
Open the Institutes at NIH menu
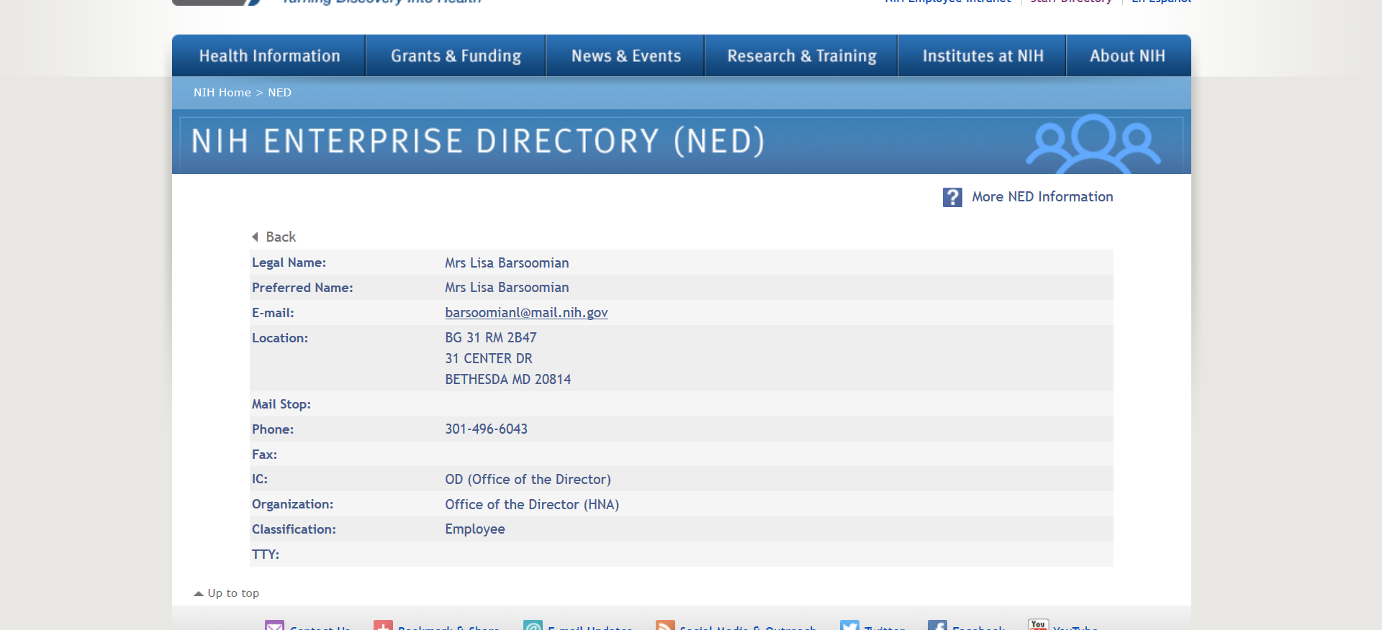(x=983, y=56)
